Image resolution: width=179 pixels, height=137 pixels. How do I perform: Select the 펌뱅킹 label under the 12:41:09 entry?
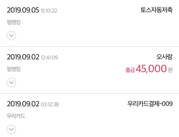tap(13, 69)
